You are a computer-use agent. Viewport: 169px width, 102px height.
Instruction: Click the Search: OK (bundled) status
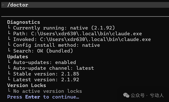tap(43, 51)
